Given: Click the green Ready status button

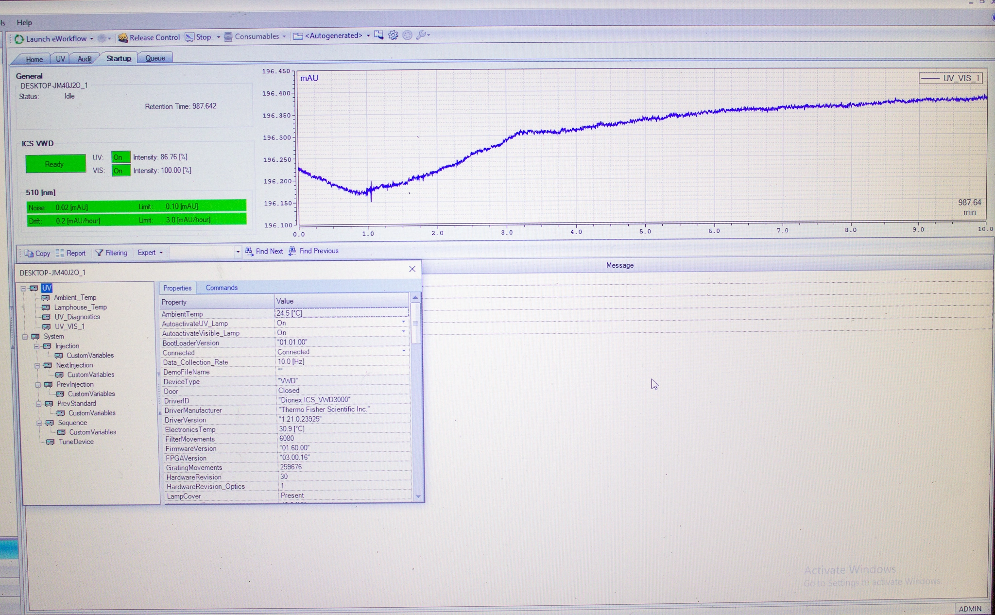Looking at the screenshot, I should [55, 164].
